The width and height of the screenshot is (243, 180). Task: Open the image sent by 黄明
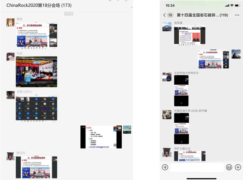click(36, 36)
